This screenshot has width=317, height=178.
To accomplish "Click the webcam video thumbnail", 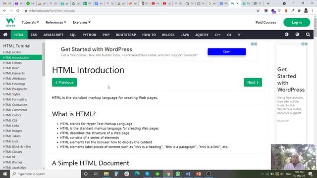I will (293, 157).
